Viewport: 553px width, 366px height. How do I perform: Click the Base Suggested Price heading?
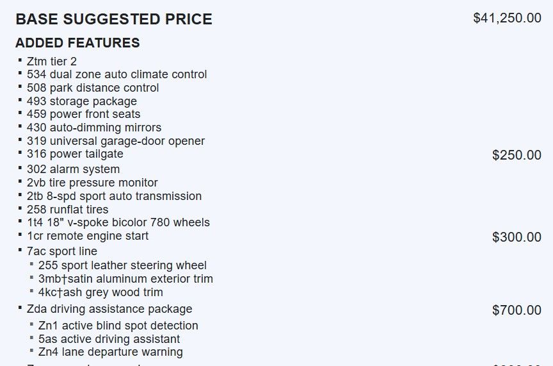click(x=113, y=19)
